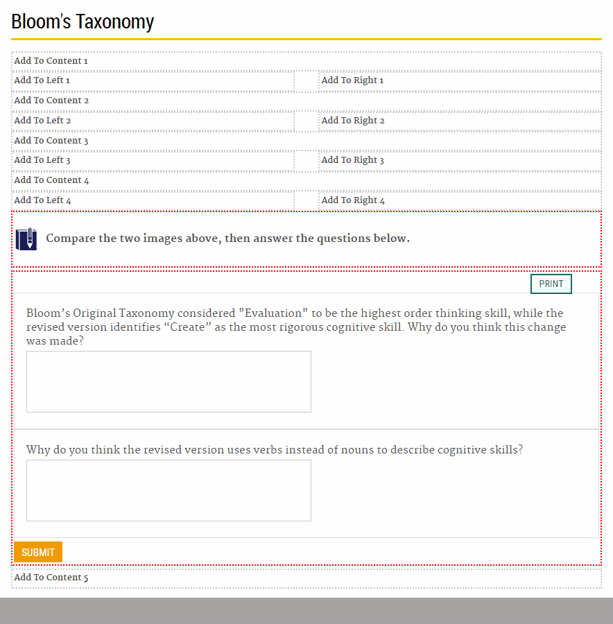Select the Add To Left 2 zone
The height and width of the screenshot is (624, 613).
(x=153, y=121)
